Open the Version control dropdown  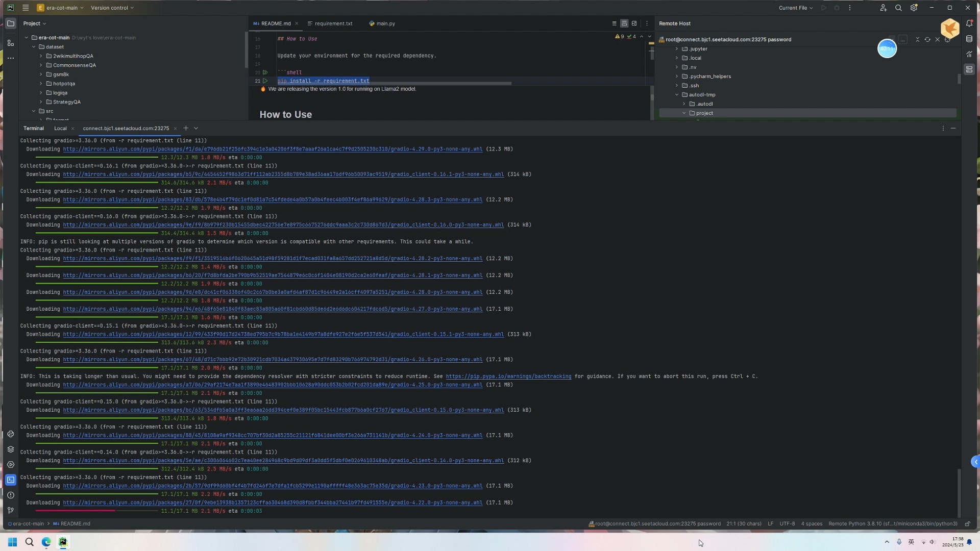tap(112, 8)
